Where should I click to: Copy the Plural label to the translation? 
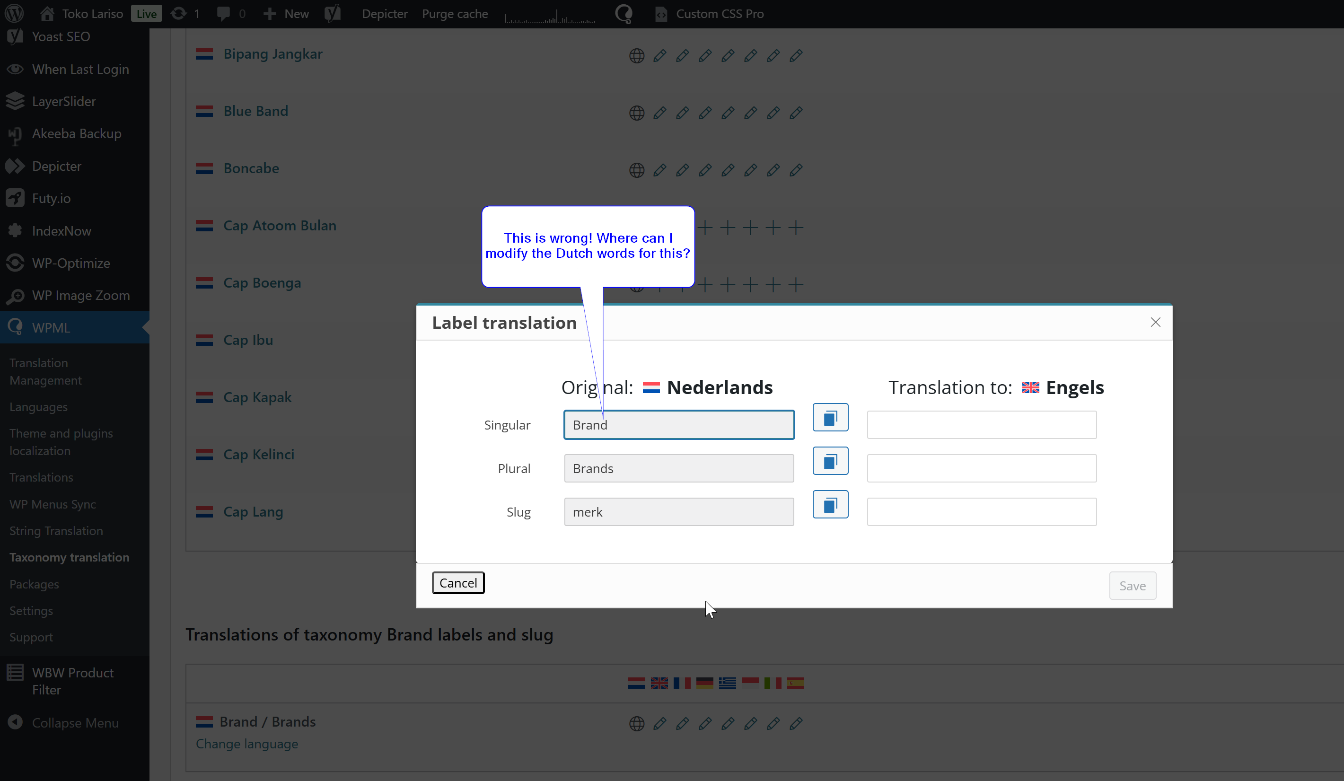coord(830,461)
